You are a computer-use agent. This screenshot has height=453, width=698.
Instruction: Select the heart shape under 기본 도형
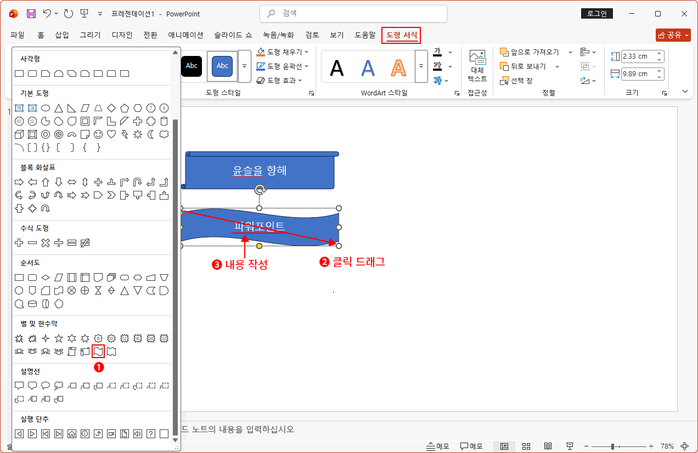(111, 134)
